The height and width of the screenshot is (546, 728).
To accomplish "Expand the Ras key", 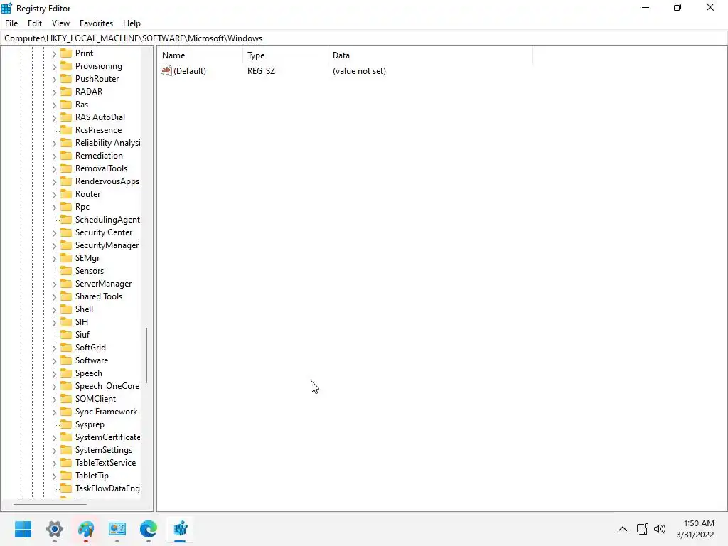I will click(x=54, y=105).
